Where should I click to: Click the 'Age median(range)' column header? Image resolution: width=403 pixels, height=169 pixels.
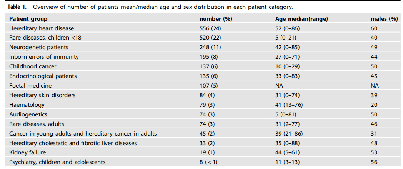[x=301, y=19]
